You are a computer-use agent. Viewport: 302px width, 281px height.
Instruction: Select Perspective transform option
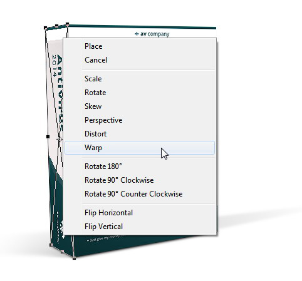pyautogui.click(x=140, y=120)
